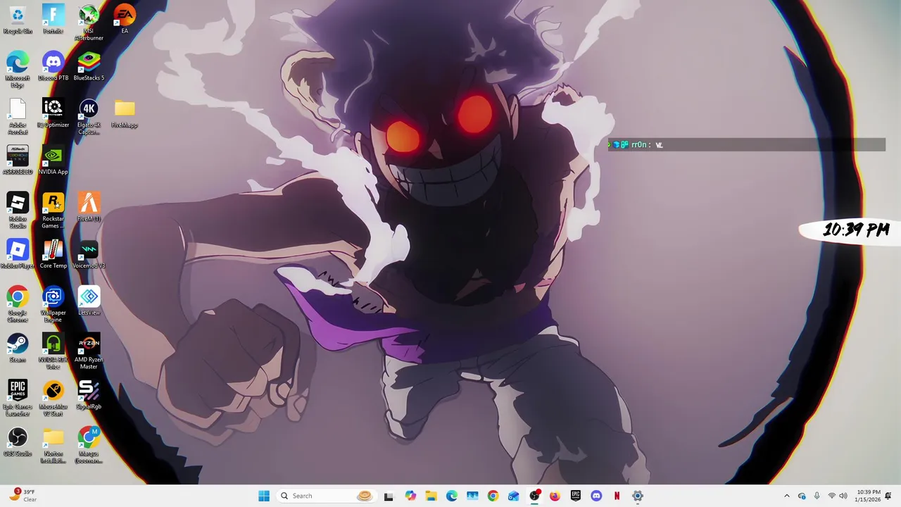The height and width of the screenshot is (507, 901).
Task: Open the weather widget showing 39°F
Action: click(x=23, y=496)
